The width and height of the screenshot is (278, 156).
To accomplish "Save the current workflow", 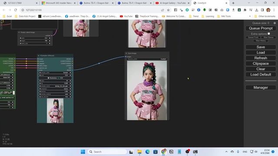I will coord(261,47).
